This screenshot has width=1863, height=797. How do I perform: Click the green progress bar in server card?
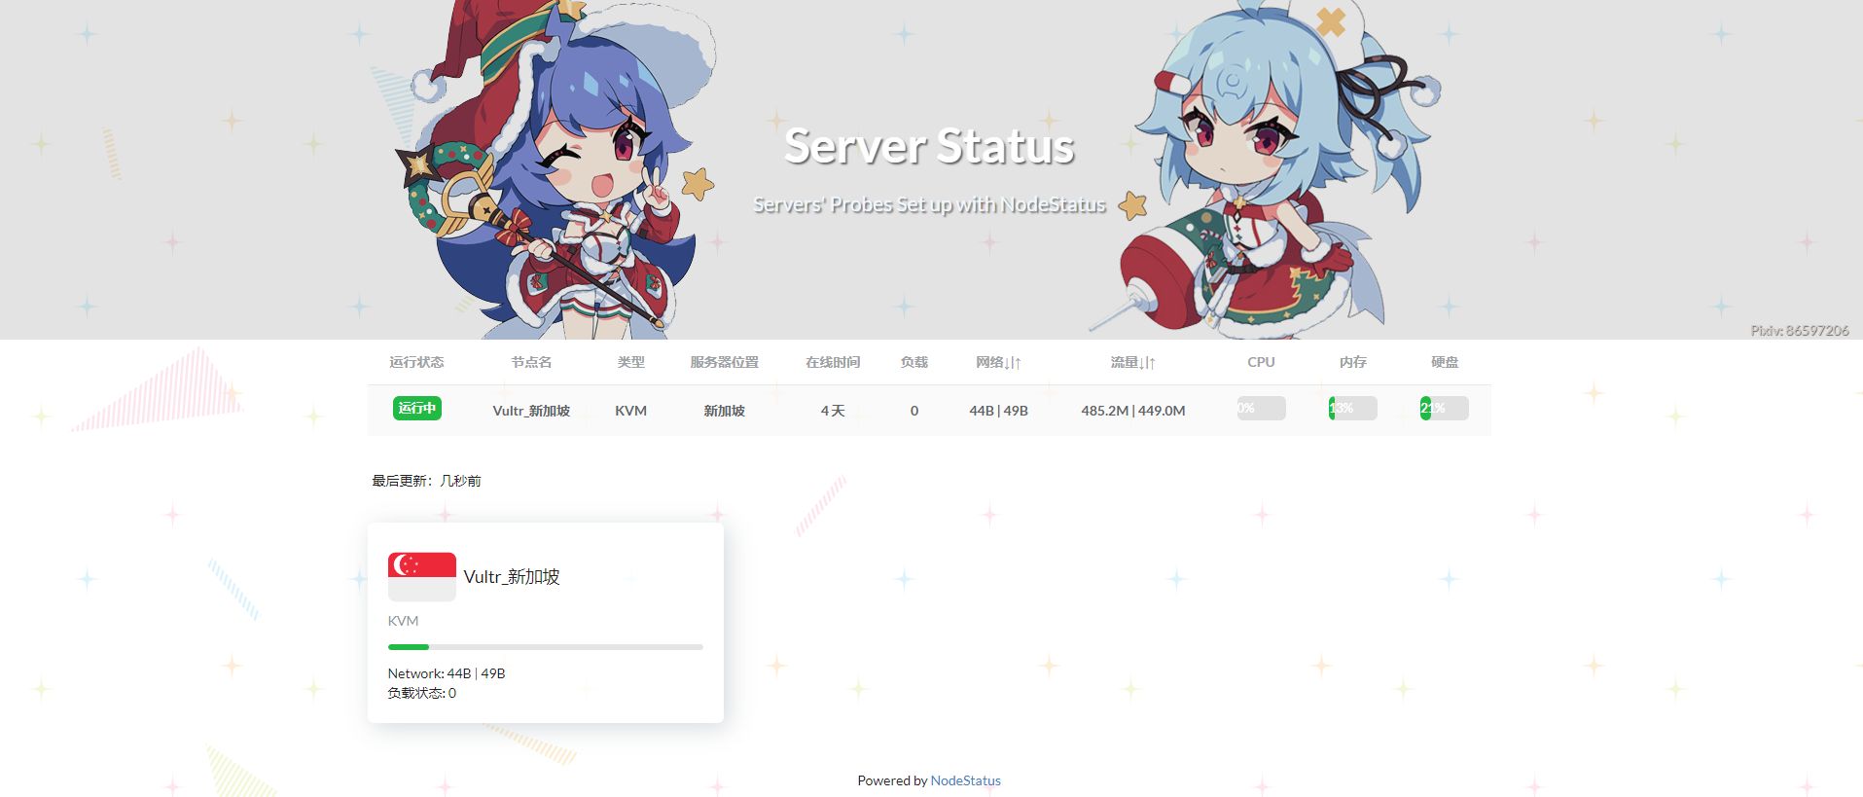(545, 647)
